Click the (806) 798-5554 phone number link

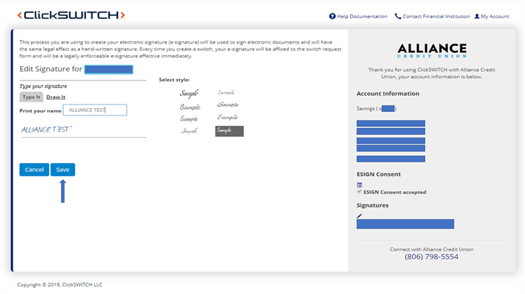432,256
